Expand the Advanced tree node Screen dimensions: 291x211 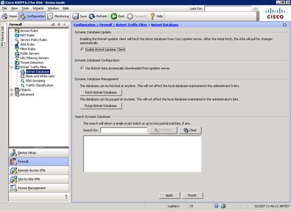[x=12, y=95]
